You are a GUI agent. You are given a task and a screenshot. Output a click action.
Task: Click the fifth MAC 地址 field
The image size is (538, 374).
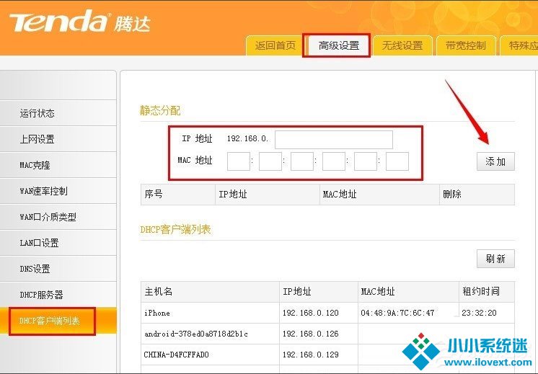pyautogui.click(x=366, y=161)
